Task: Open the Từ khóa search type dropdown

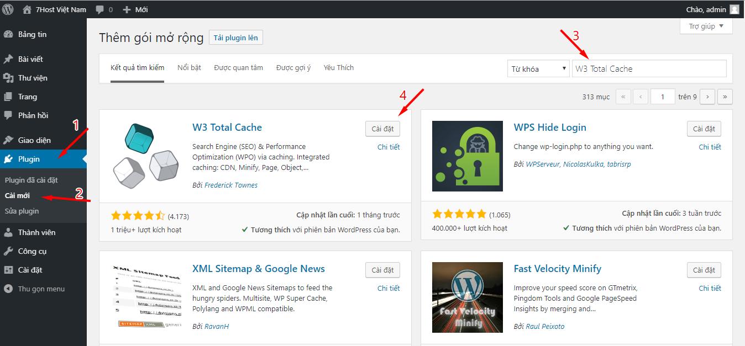Action: pyautogui.click(x=538, y=69)
